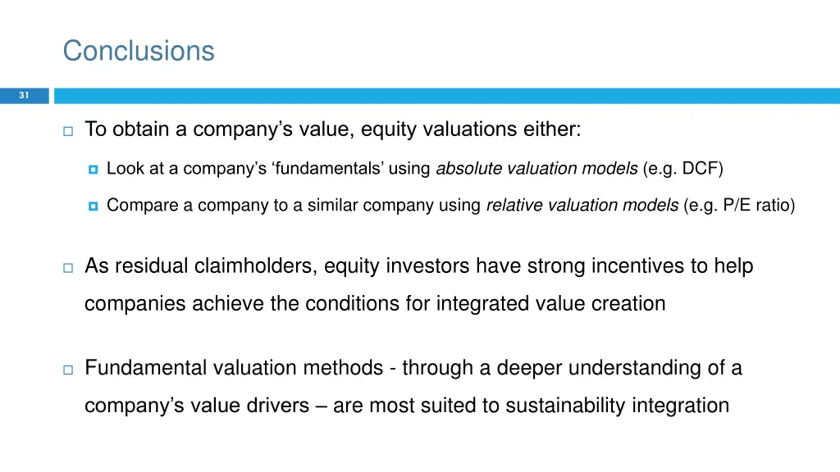The height and width of the screenshot is (472, 840).
Task: Click the blue bullet before 'Look at a company's'
Action: (x=94, y=170)
